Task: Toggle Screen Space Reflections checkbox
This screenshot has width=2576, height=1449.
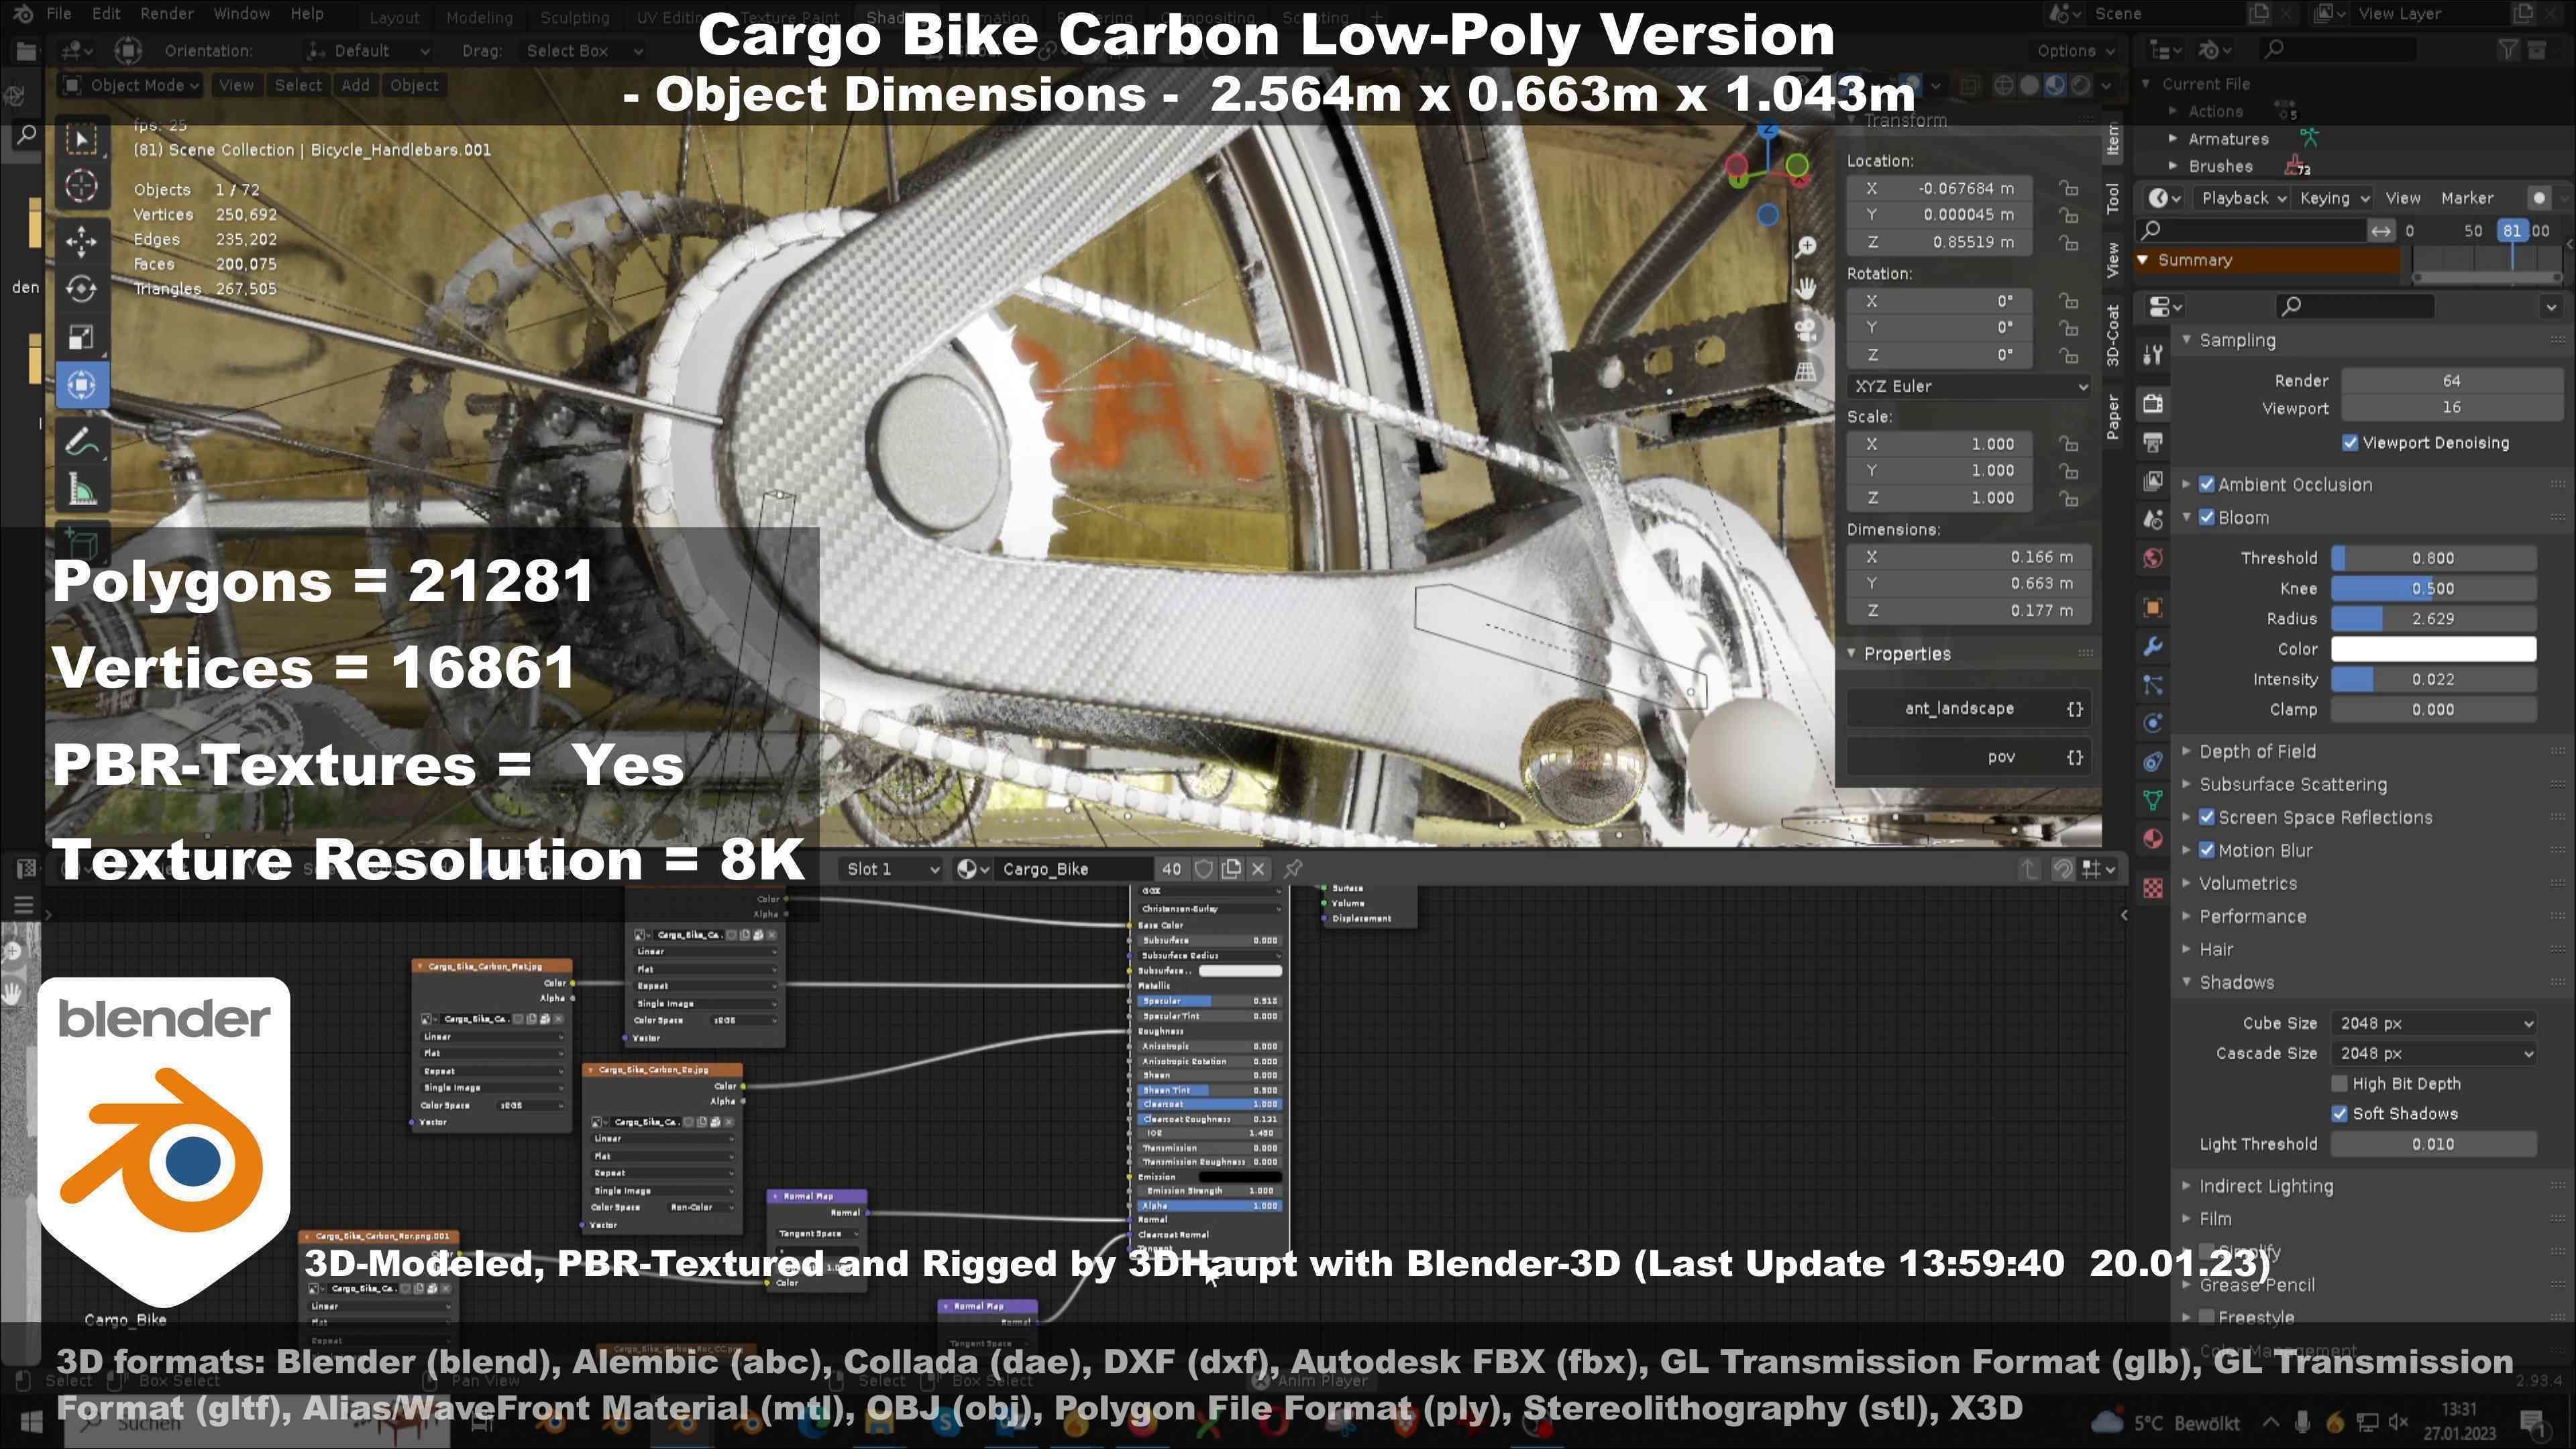Action: click(x=2207, y=818)
